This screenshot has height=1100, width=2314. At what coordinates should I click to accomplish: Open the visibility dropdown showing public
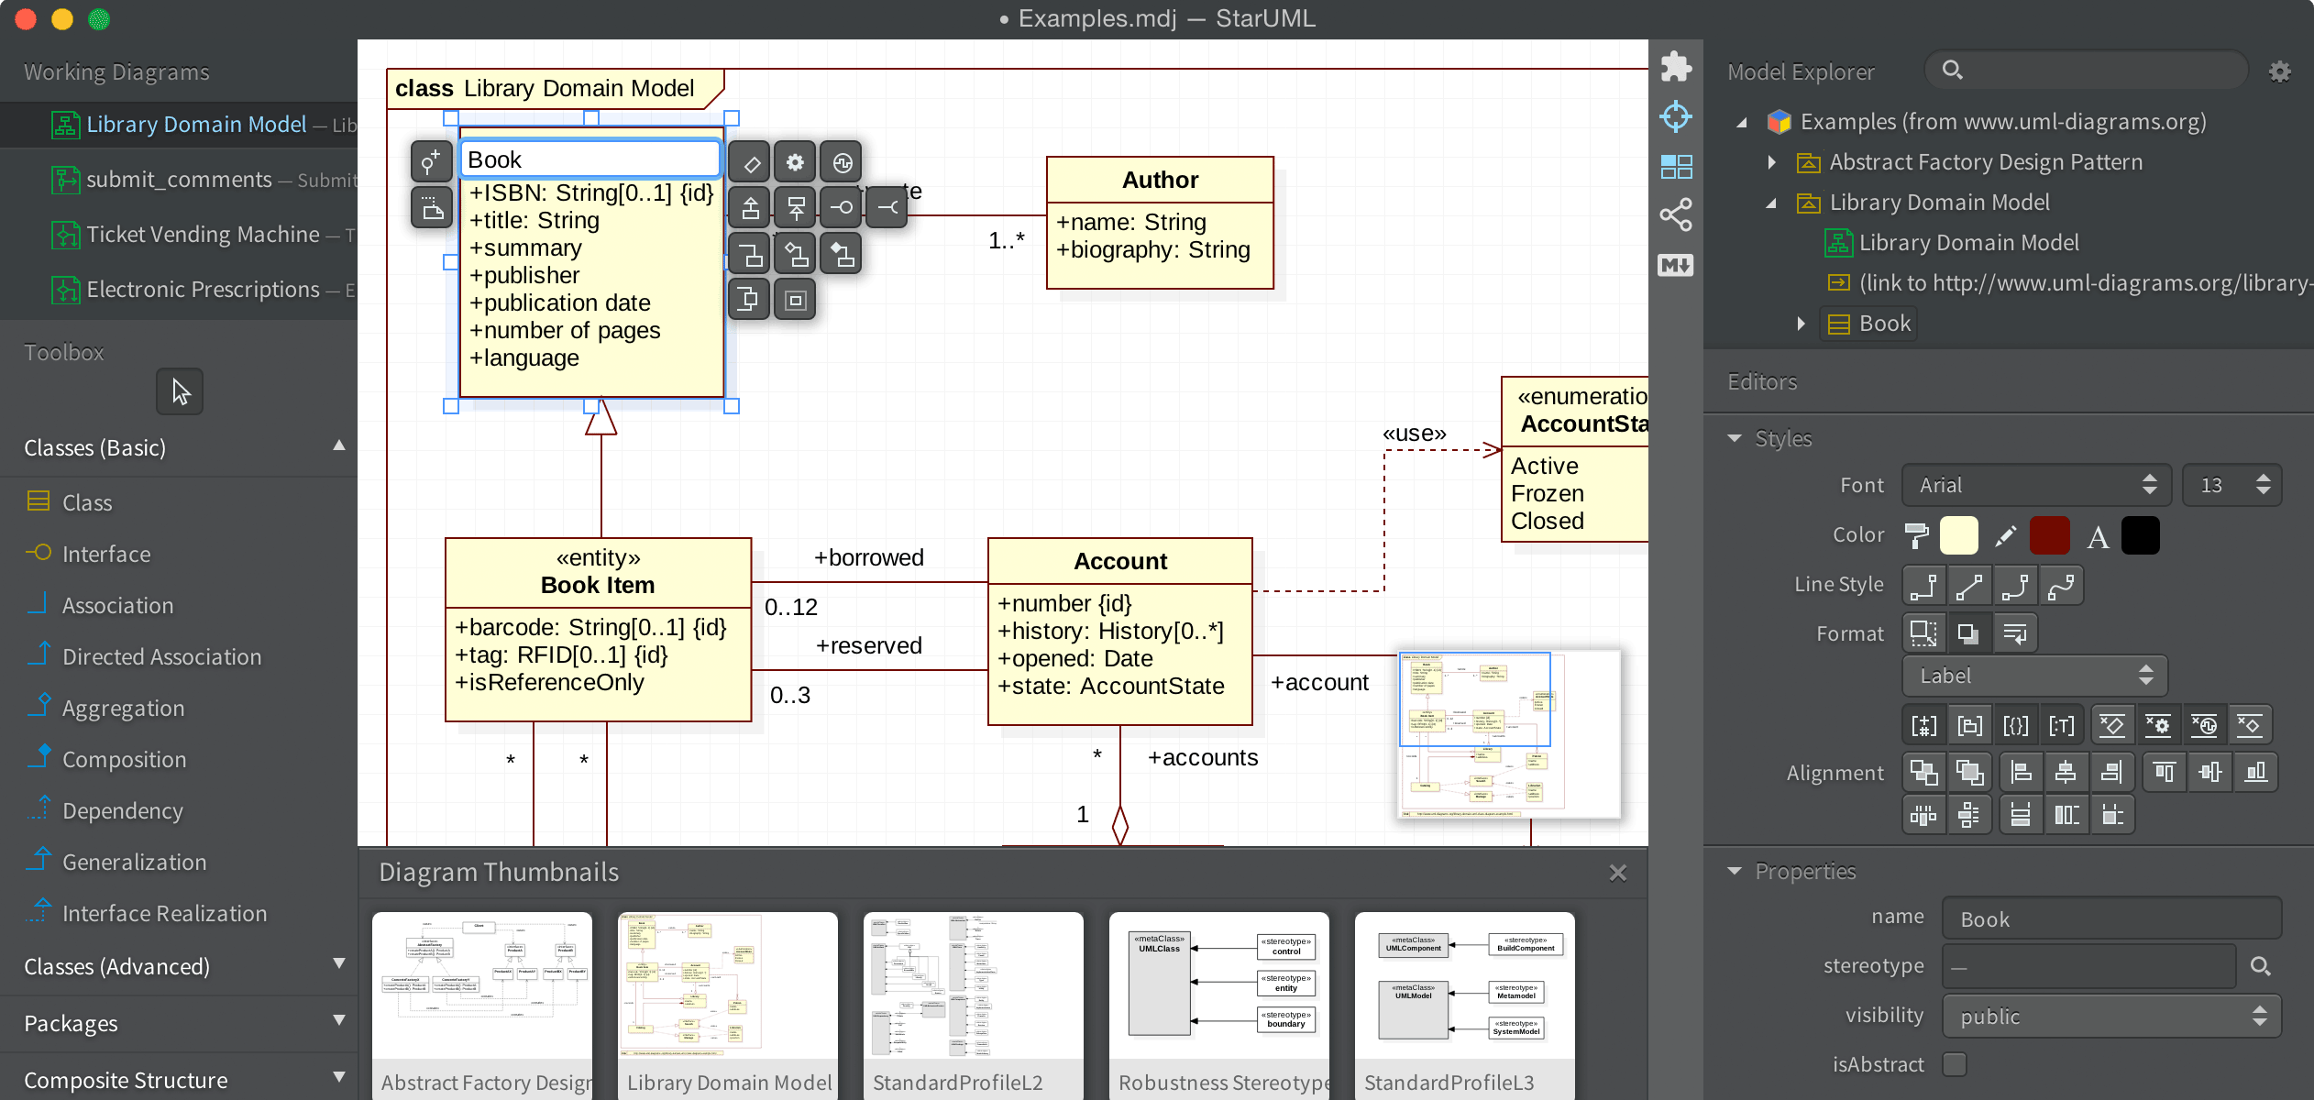[2110, 1016]
